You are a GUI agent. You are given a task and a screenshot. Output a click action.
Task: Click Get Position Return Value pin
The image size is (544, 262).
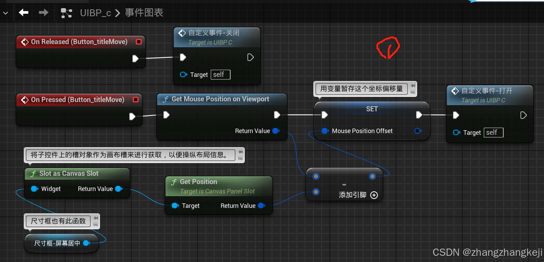[262, 206]
